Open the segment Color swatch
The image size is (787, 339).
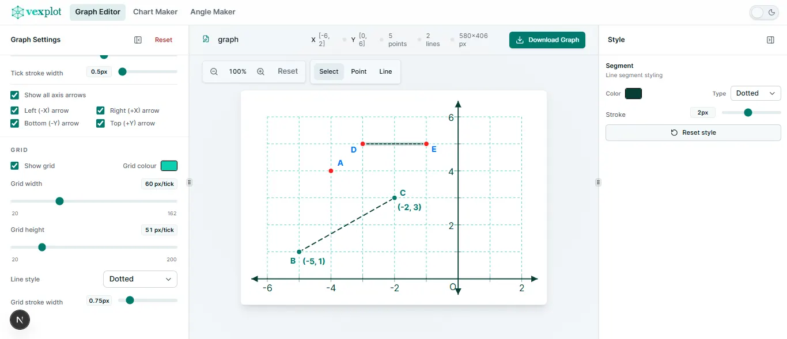633,93
